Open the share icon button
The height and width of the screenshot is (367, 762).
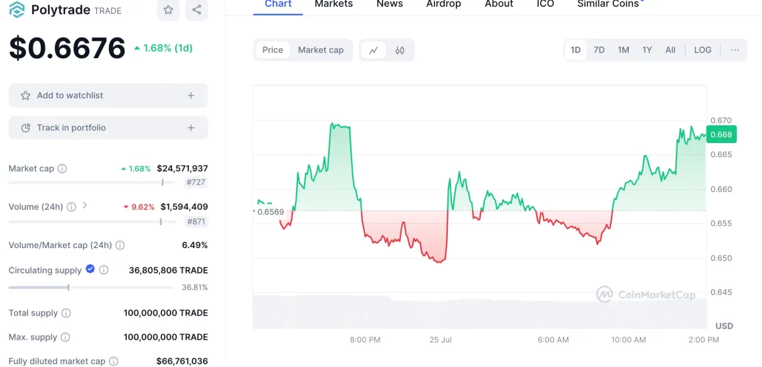click(197, 10)
